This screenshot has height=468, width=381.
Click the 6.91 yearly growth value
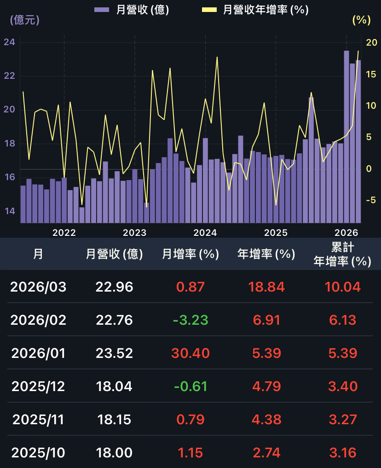pos(266,320)
